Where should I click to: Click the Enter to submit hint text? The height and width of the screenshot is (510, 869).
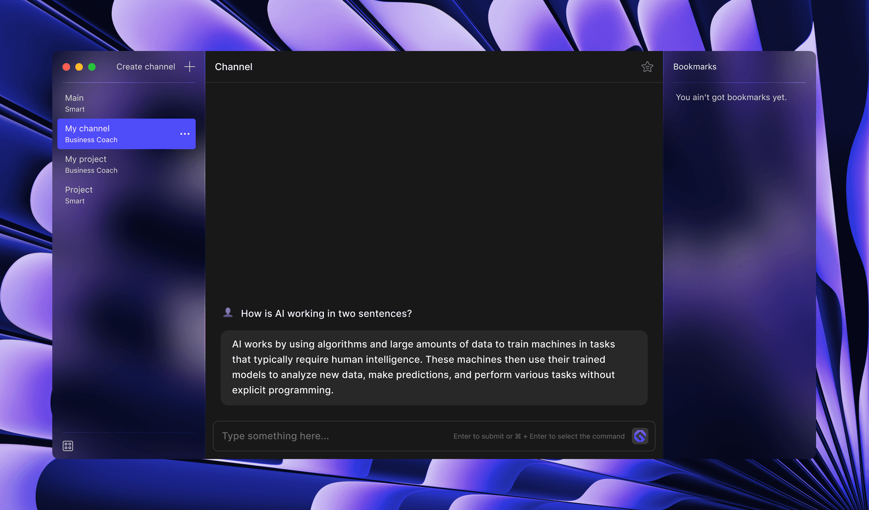click(538, 436)
